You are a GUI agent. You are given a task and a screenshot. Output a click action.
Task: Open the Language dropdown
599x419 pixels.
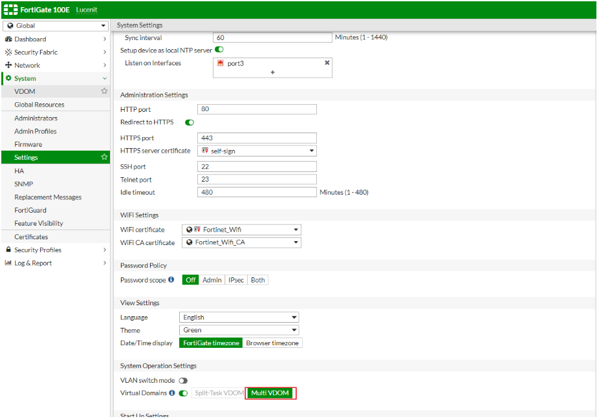239,317
